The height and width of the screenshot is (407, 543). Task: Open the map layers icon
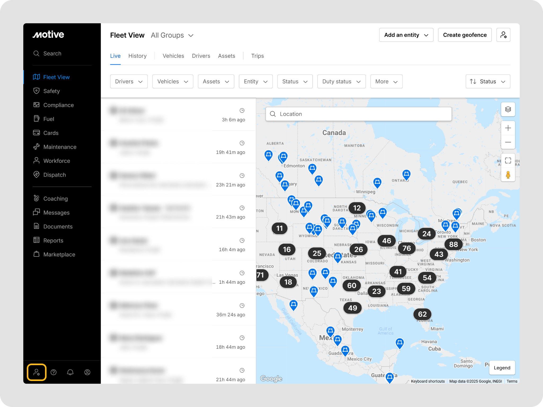(508, 109)
